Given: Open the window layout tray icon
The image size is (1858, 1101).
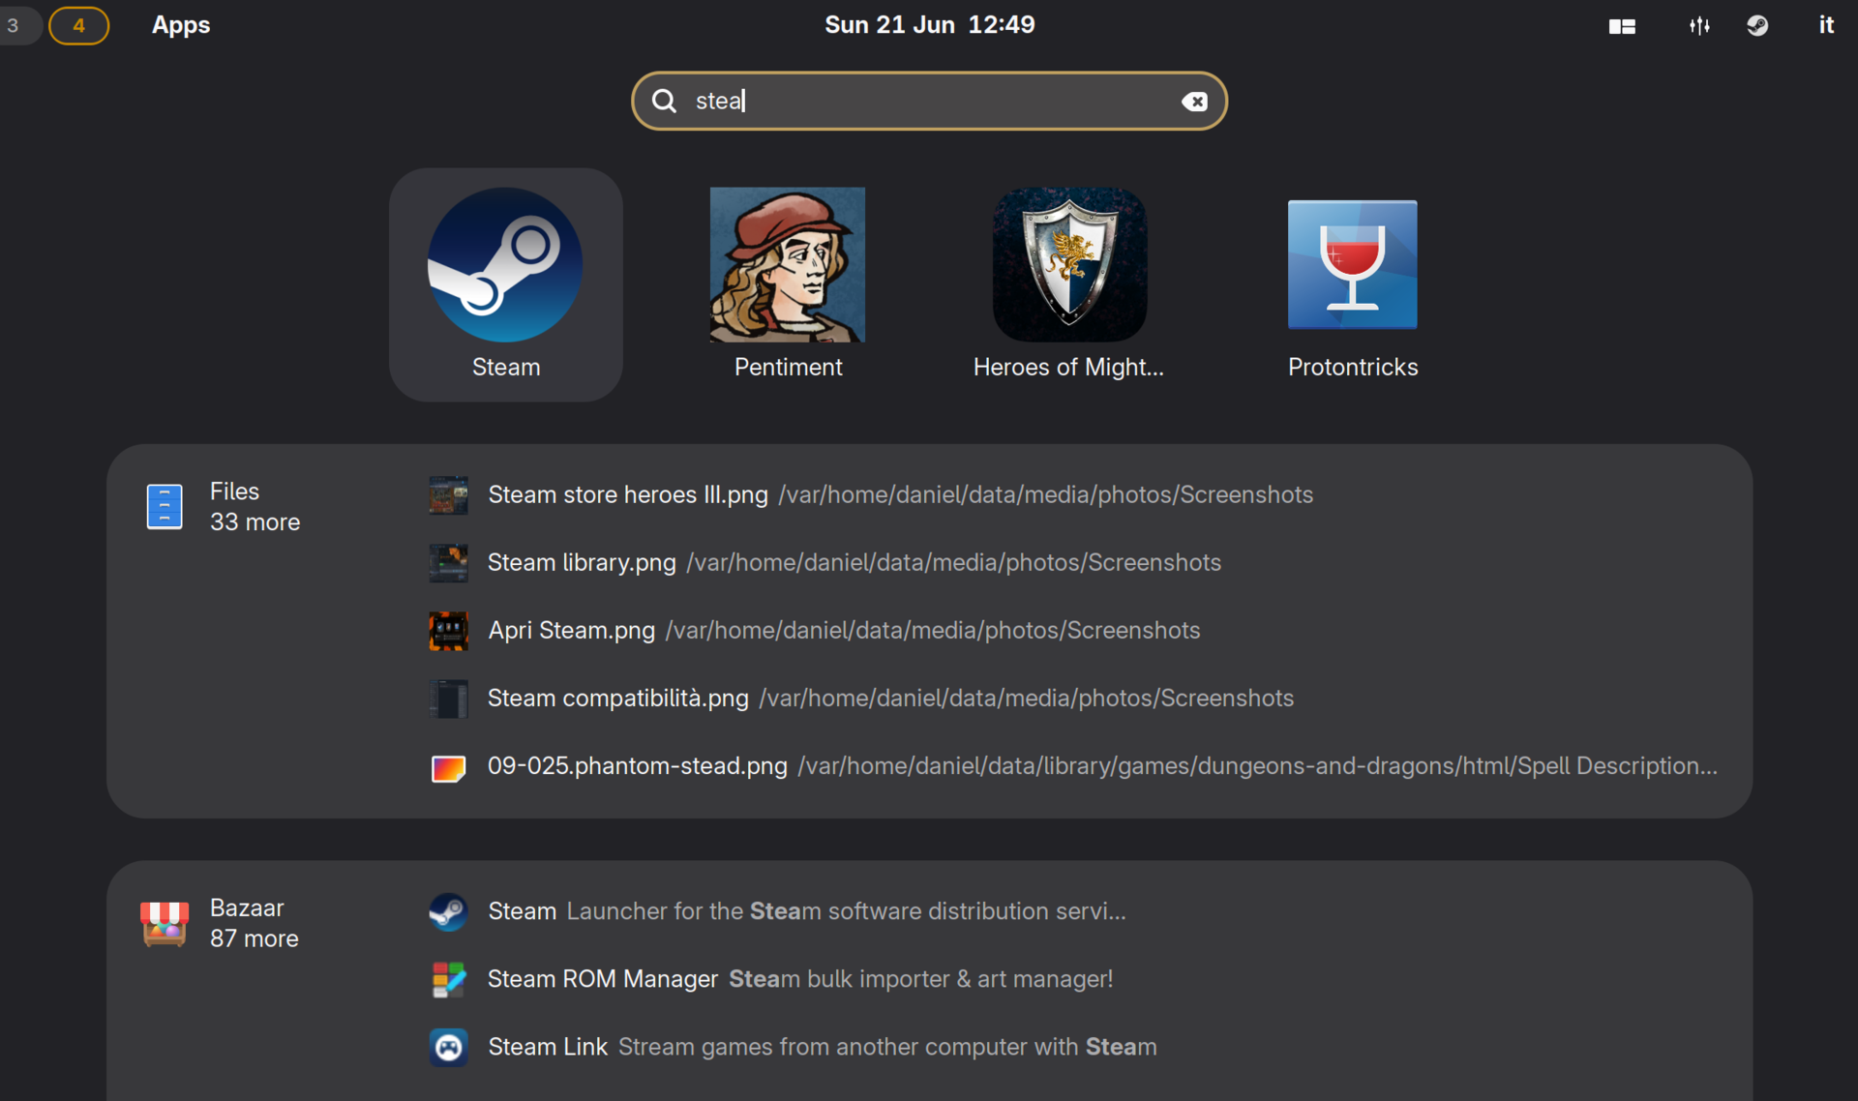Looking at the screenshot, I should (x=1622, y=26).
